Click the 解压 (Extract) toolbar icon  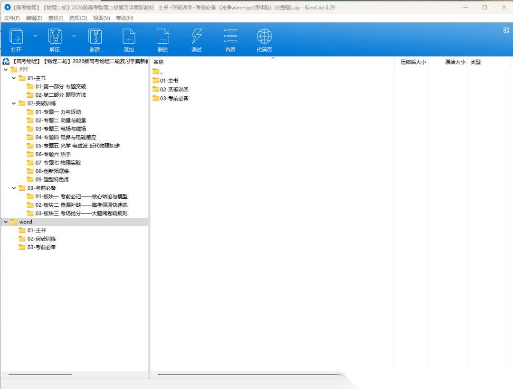coord(55,37)
